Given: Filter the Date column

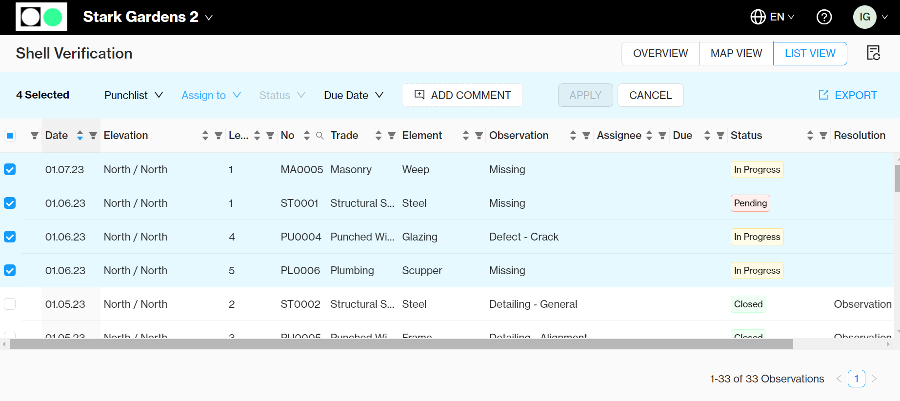Looking at the screenshot, I should tap(93, 136).
